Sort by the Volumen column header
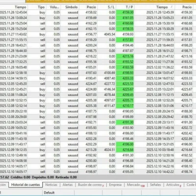Viewport: 196px width, 196px height. (55, 7)
